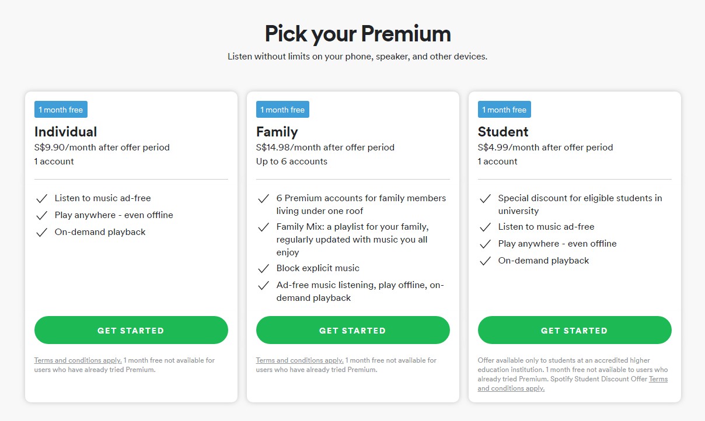The height and width of the screenshot is (421, 705).
Task: Open Terms and conditions link under Individual plan
Action: (78, 360)
